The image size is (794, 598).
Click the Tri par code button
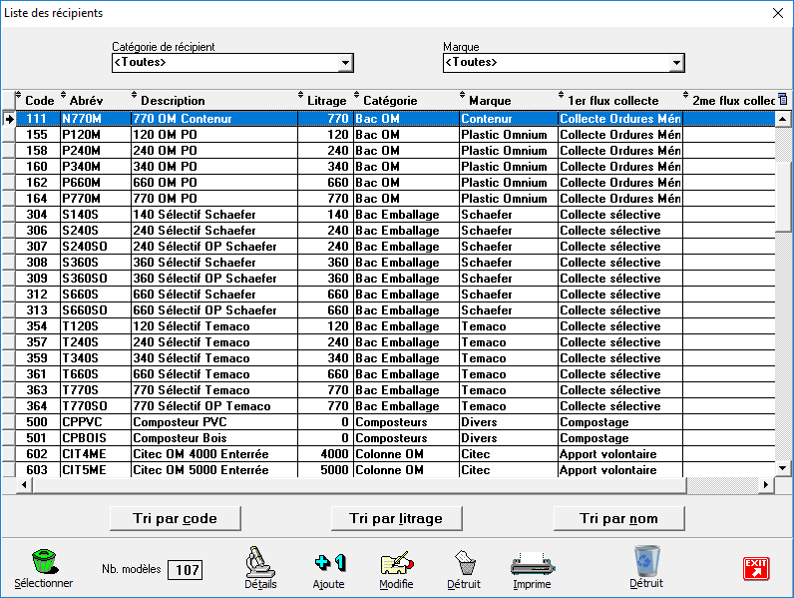coord(176,518)
